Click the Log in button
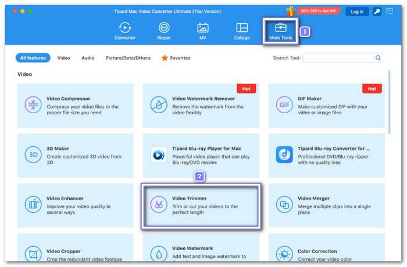 click(357, 12)
